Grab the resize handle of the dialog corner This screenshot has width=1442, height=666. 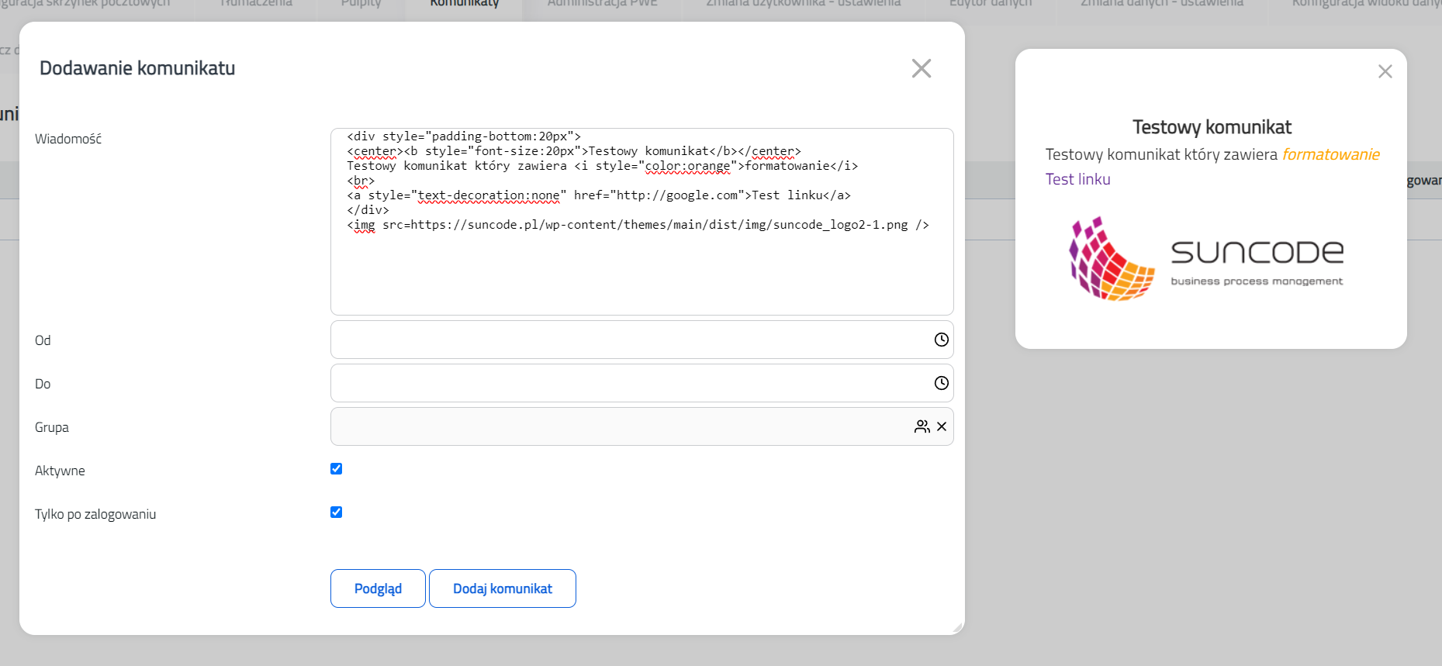(x=958, y=628)
